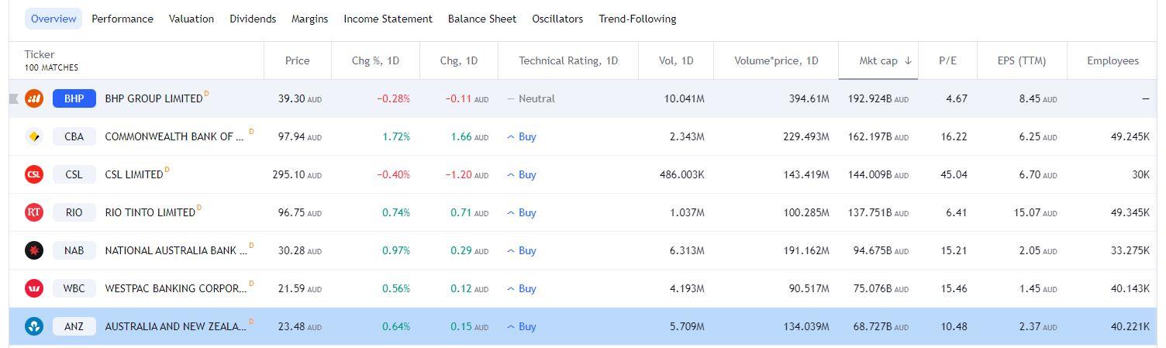
Task: Open the Trend-Following tab
Action: point(637,19)
